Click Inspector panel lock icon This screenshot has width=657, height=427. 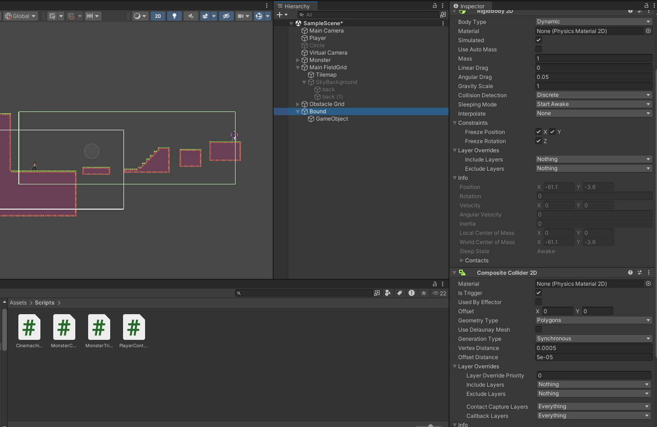(x=646, y=6)
